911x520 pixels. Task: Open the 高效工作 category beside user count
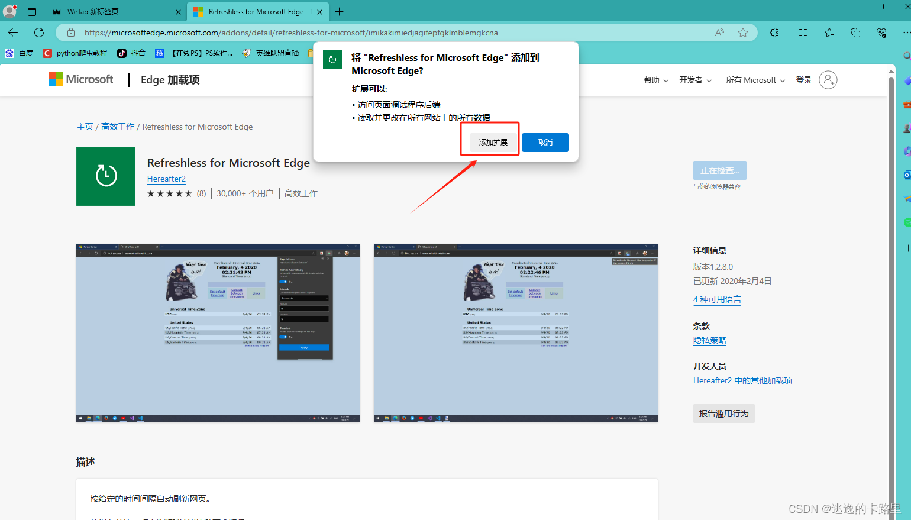[x=301, y=193]
